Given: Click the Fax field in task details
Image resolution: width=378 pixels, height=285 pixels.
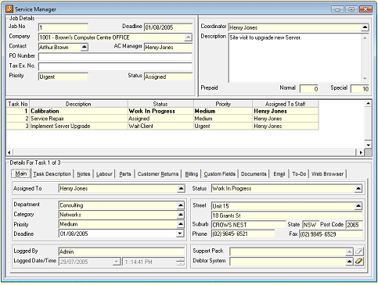Looking at the screenshot, I should tap(331, 233).
